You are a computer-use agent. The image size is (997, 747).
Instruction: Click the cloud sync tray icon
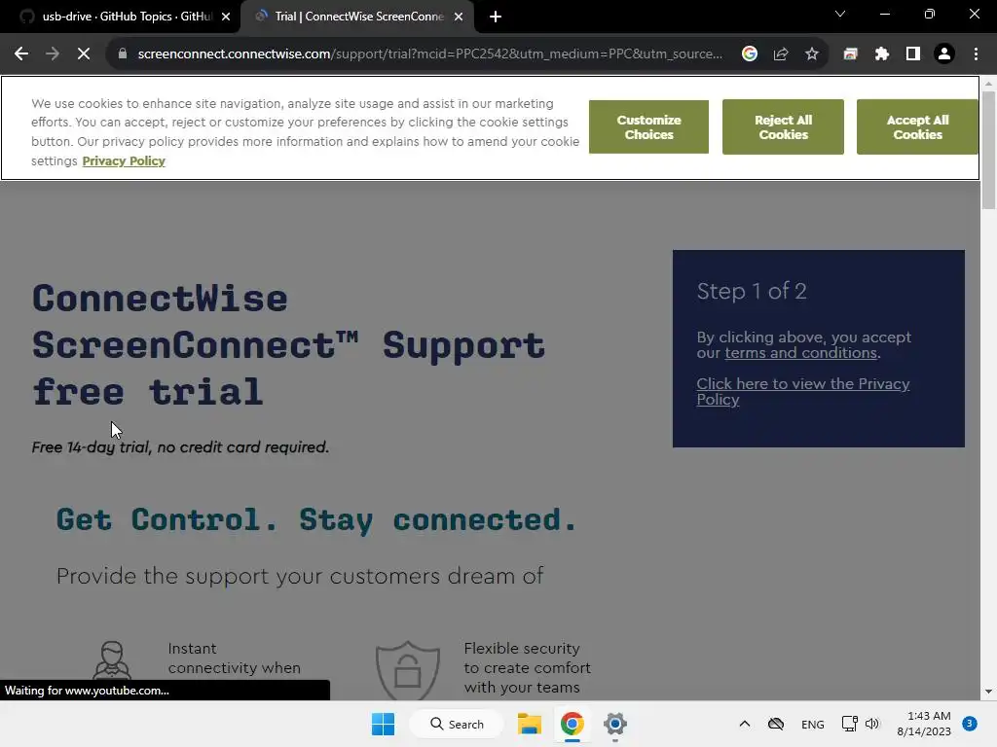[x=776, y=724]
